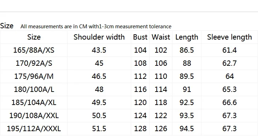
Task: Click the Shoulder width column header
Action: (99, 37)
